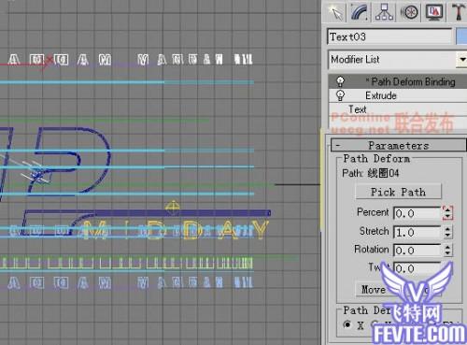Click the Percent value field
Viewport: 467px width, 345px height.
click(417, 213)
